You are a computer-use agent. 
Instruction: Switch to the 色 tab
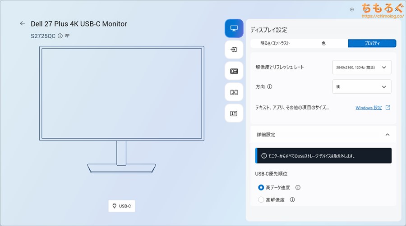(x=323, y=43)
